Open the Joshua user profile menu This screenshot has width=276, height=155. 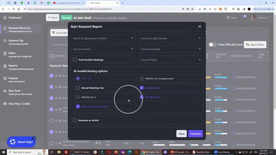coord(260,18)
